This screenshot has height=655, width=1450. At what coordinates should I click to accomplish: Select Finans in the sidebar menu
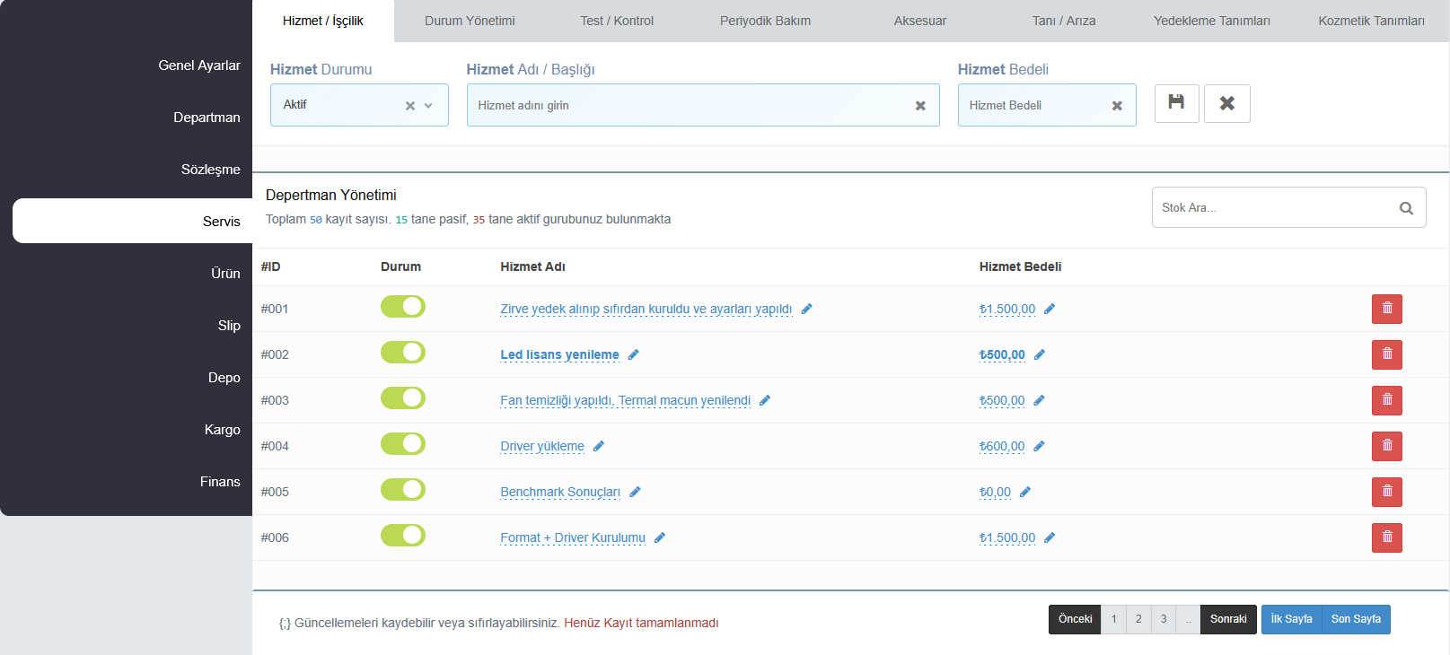220,482
